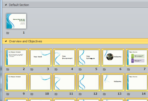Image resolution: width=148 pixels, height=101 pixels.
Task: Select slide 9 thumbnail
Action: click(x=16, y=82)
